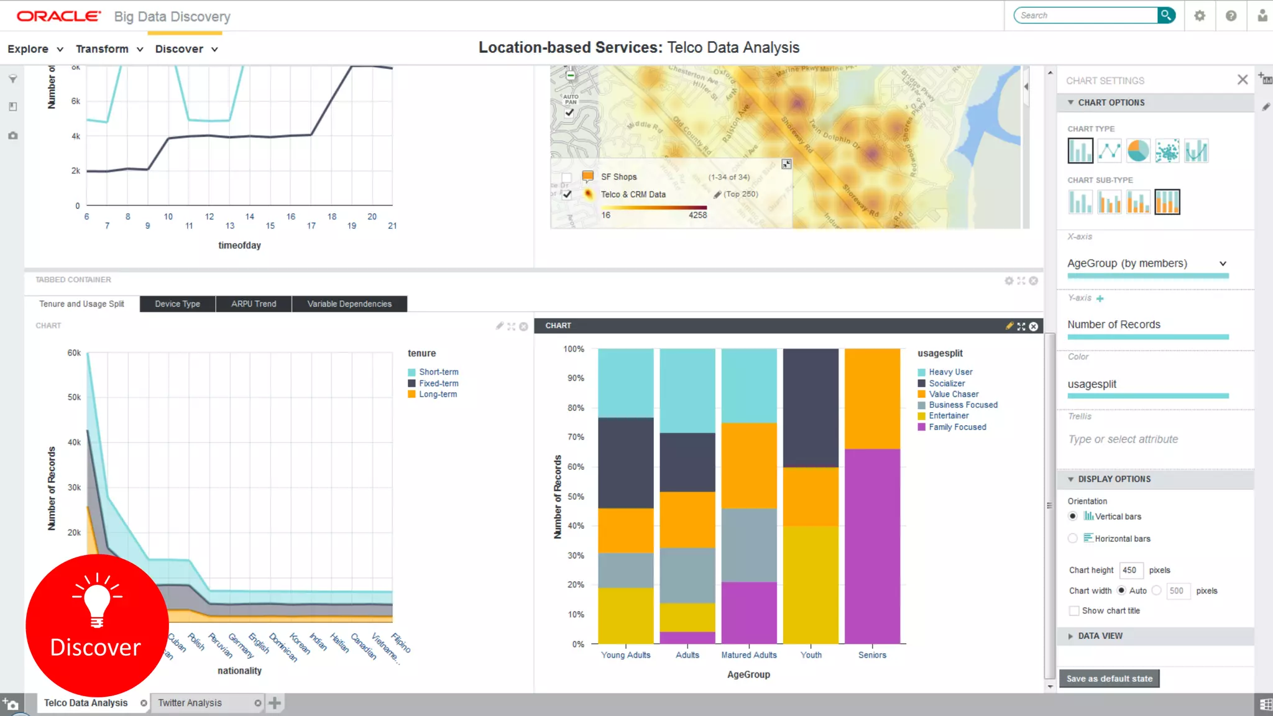Click Heavy User legend entry
This screenshot has height=716, width=1273.
(x=950, y=372)
